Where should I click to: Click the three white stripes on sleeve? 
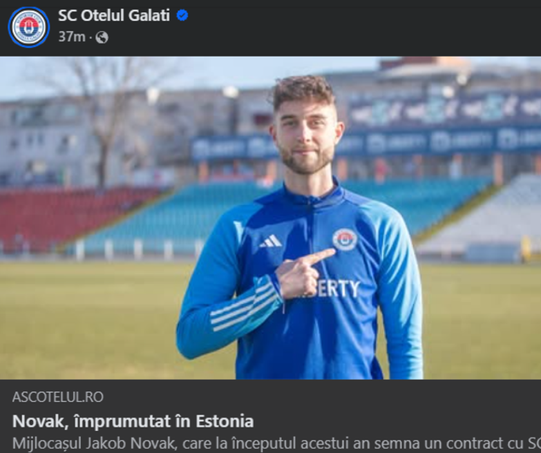pyautogui.click(x=243, y=308)
